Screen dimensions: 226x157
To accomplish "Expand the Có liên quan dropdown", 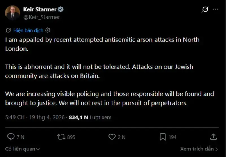I will [x=23, y=149].
